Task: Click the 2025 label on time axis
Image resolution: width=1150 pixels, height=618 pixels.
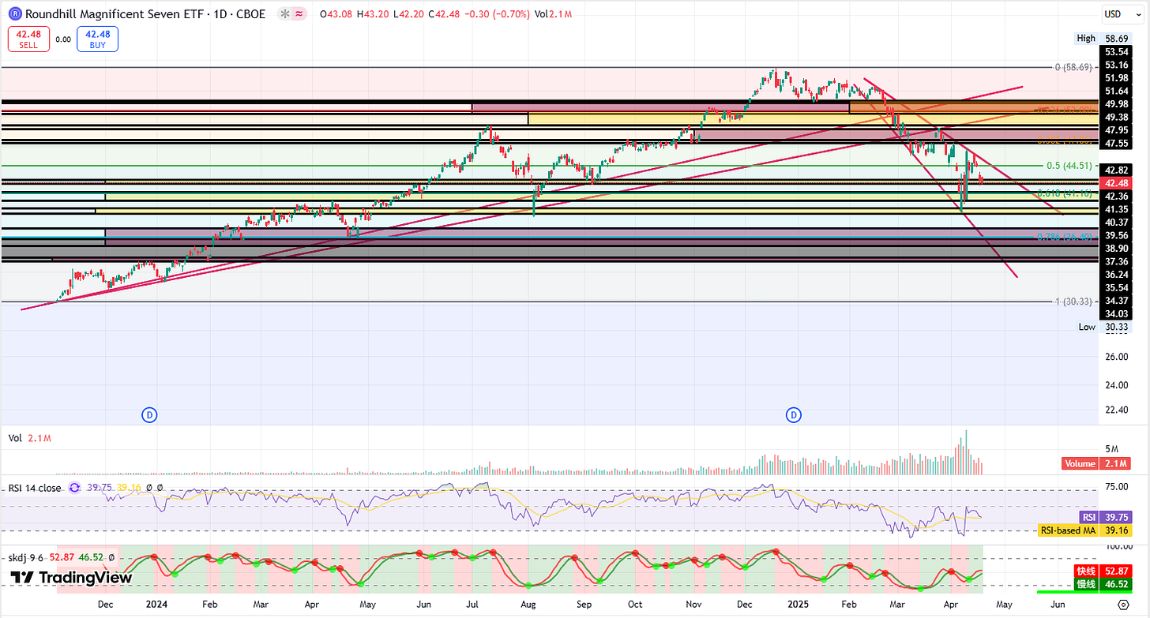Action: click(799, 604)
